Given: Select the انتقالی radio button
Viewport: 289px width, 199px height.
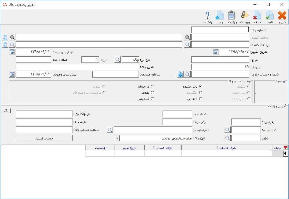Looking at the screenshot, I should [x=200, y=99].
